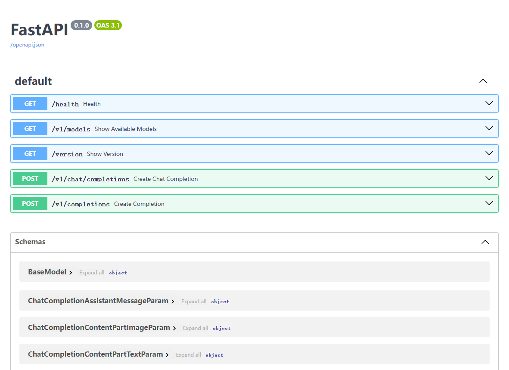Screen dimensions: 509x370
Task: Click the /version path text
Action: (x=67, y=154)
